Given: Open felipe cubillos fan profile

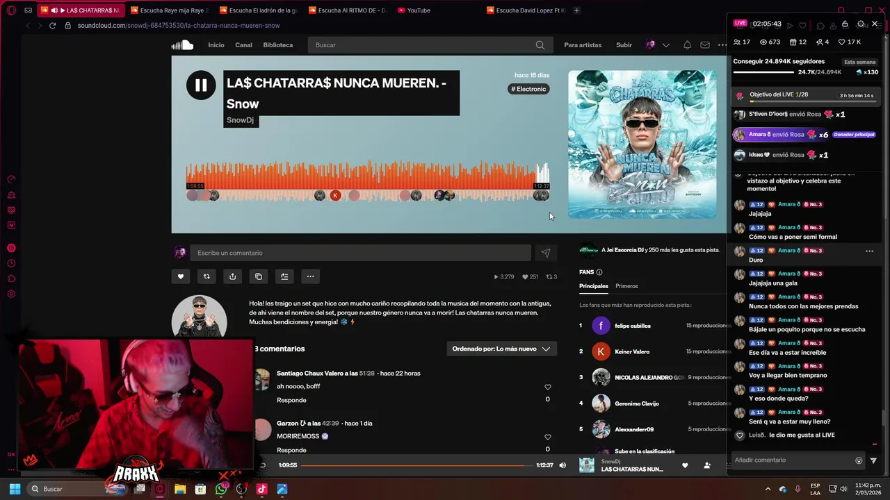Looking at the screenshot, I should [632, 326].
